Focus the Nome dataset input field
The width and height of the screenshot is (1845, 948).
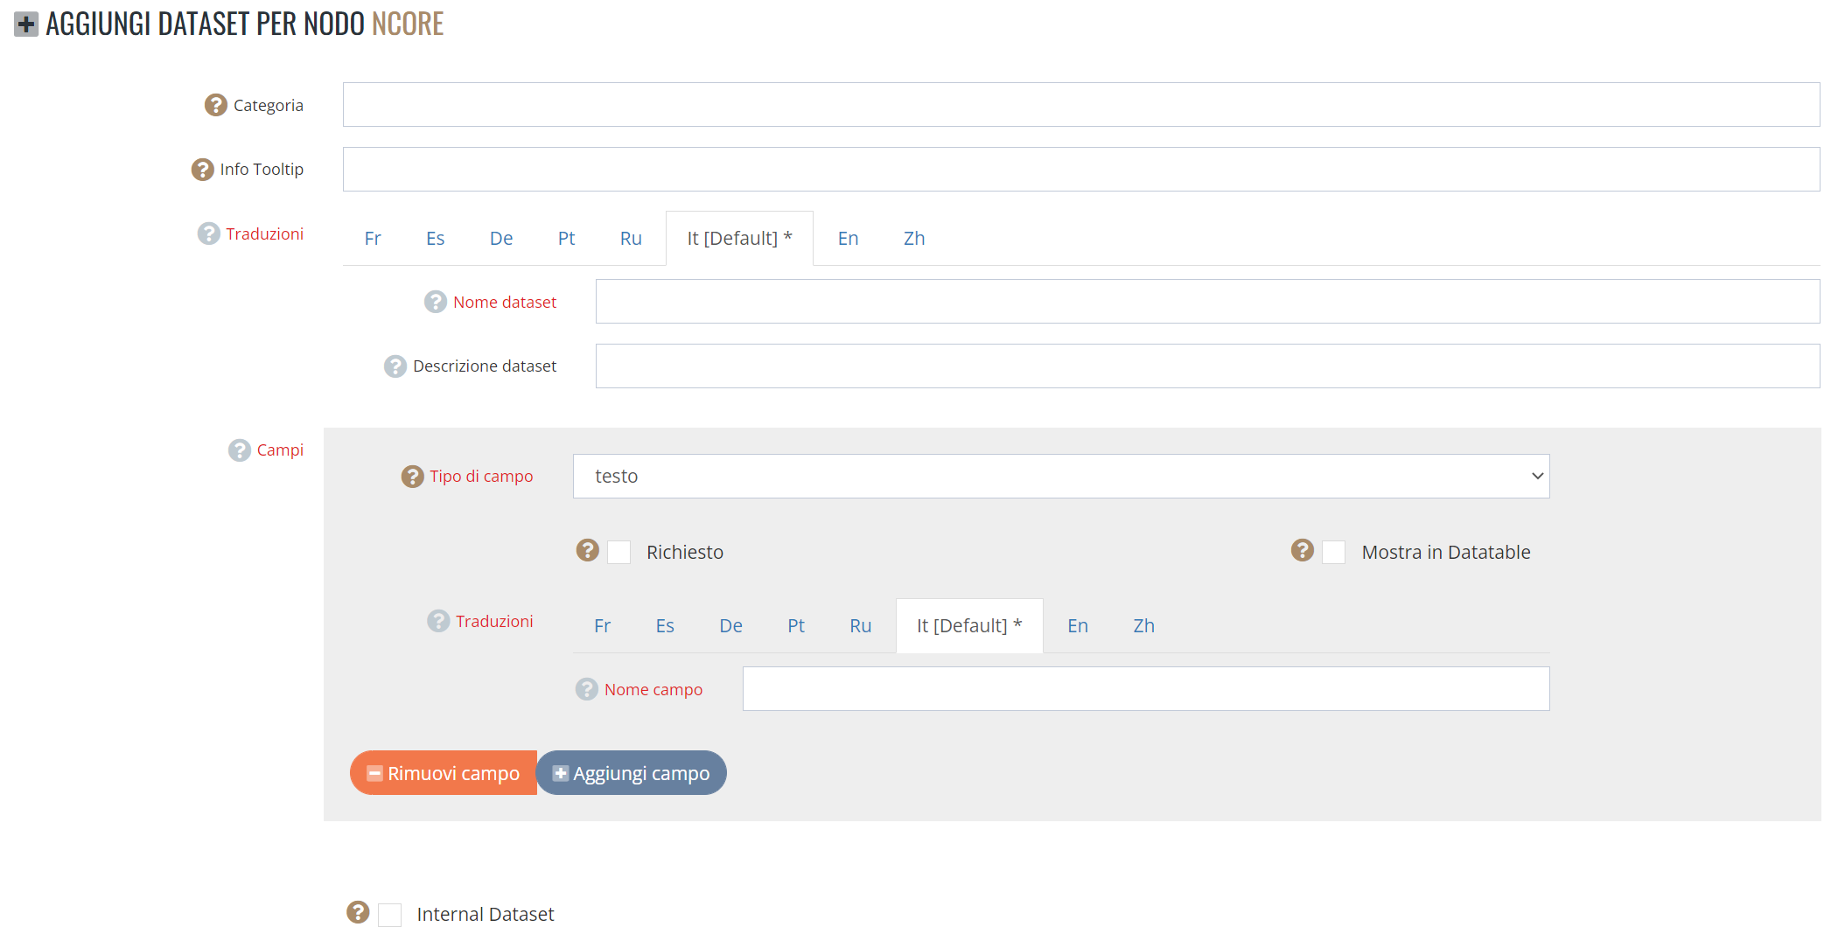click(1208, 302)
